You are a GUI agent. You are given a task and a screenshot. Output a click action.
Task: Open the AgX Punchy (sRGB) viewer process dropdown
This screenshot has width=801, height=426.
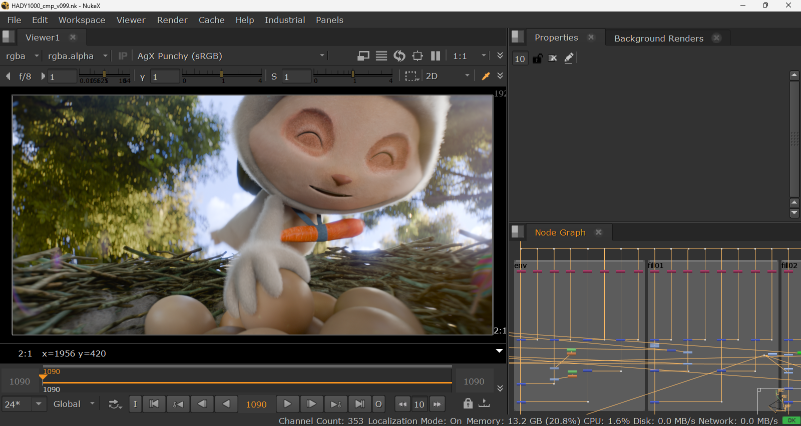(x=231, y=56)
